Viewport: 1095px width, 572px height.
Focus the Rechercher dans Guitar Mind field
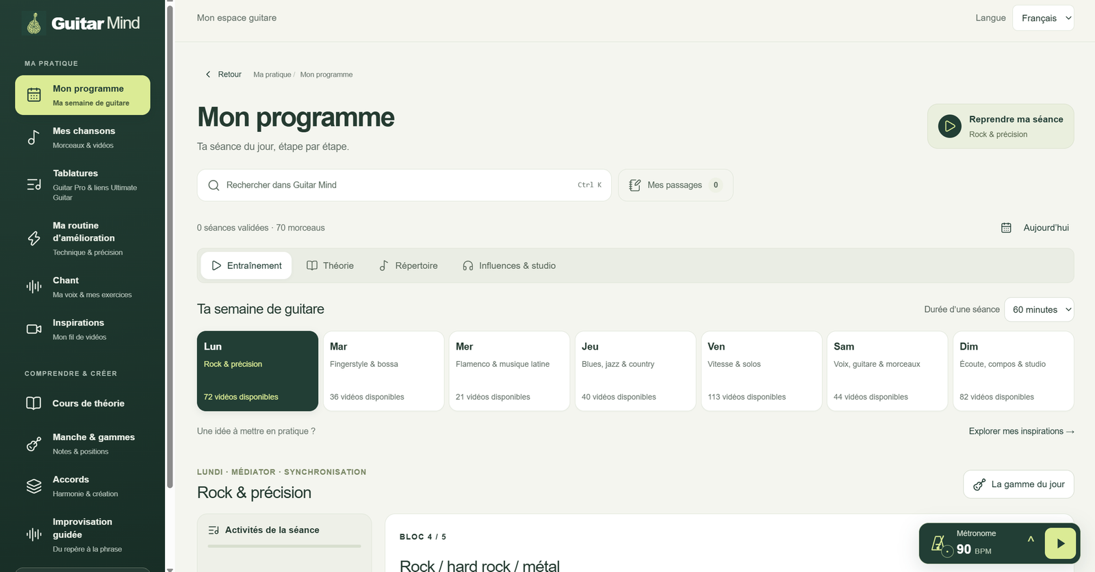404,185
